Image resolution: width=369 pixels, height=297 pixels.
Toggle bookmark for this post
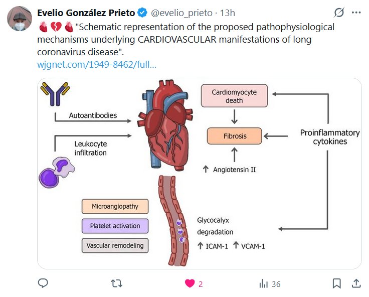pos(337,283)
